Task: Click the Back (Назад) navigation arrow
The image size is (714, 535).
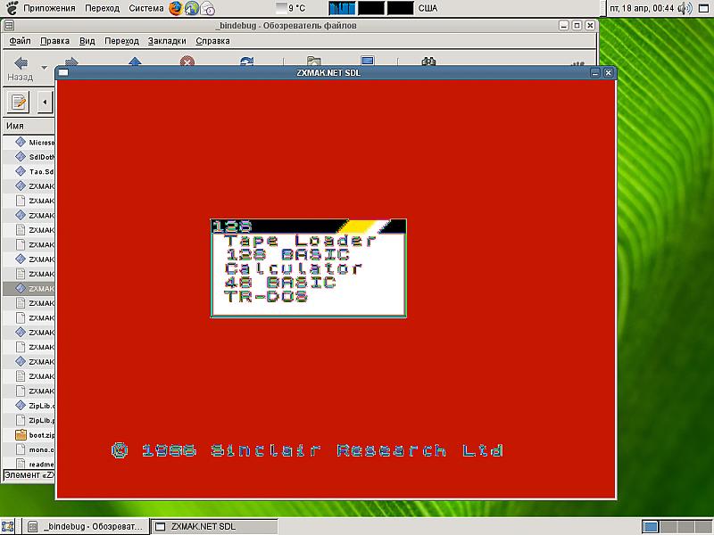Action: (20, 64)
